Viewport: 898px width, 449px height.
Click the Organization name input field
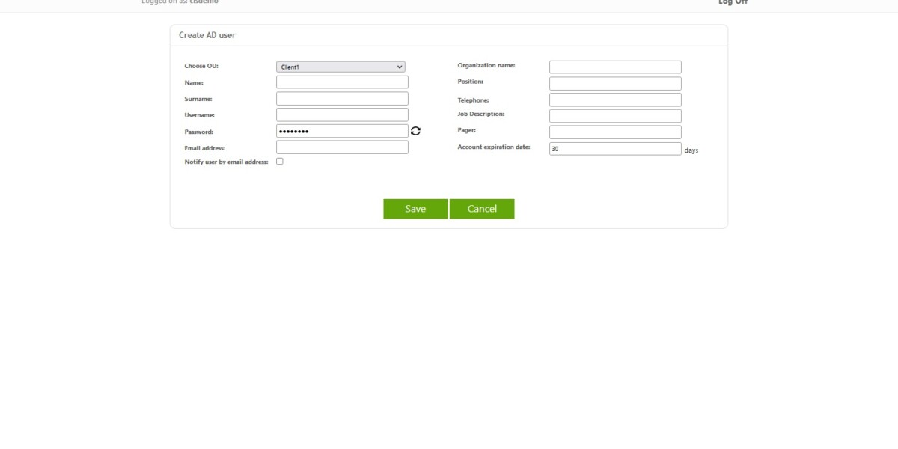point(614,66)
